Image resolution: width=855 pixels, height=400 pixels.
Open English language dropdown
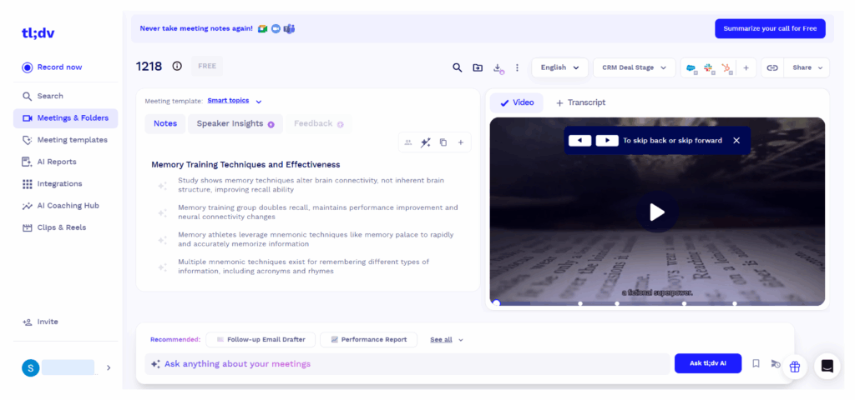(560, 67)
